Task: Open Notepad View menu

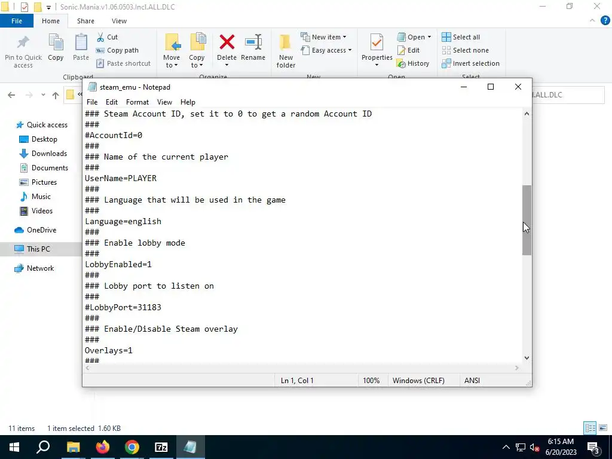Action: point(164,102)
